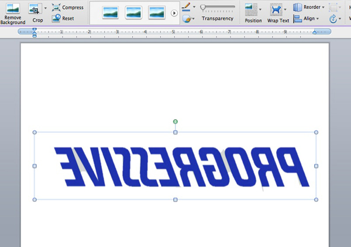Click the top-left resize handle of image
This screenshot has height=247, width=351.
(x=35, y=132)
